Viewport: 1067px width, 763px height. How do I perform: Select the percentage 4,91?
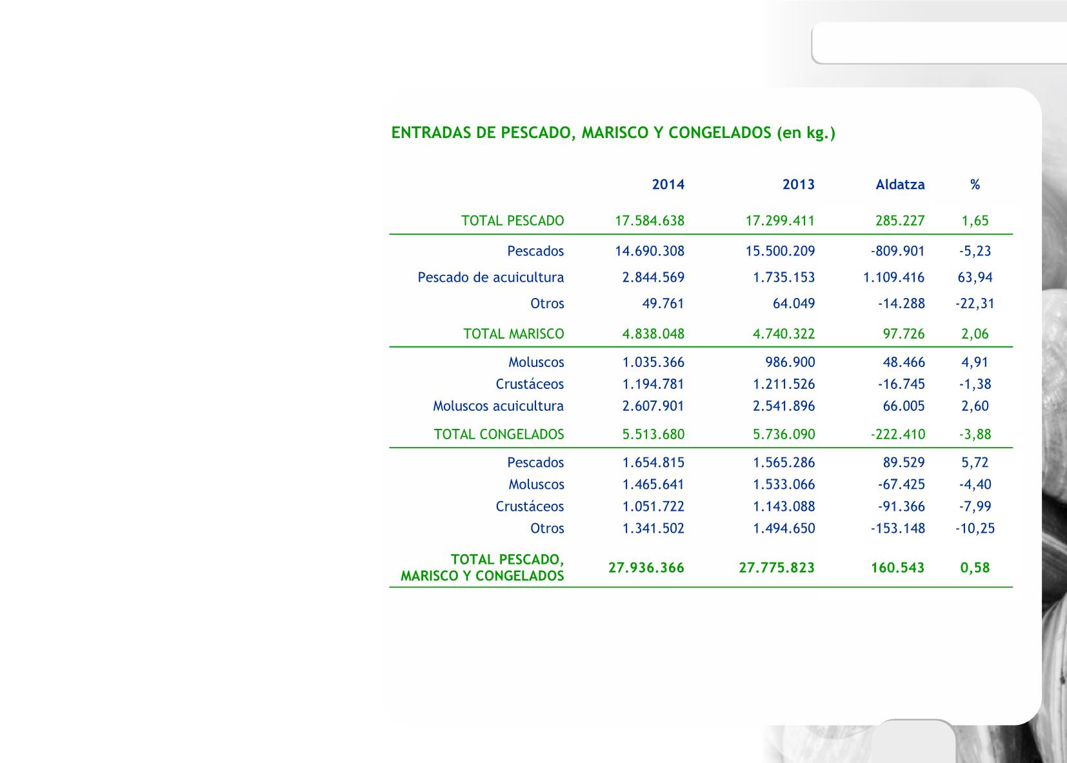[x=975, y=362]
